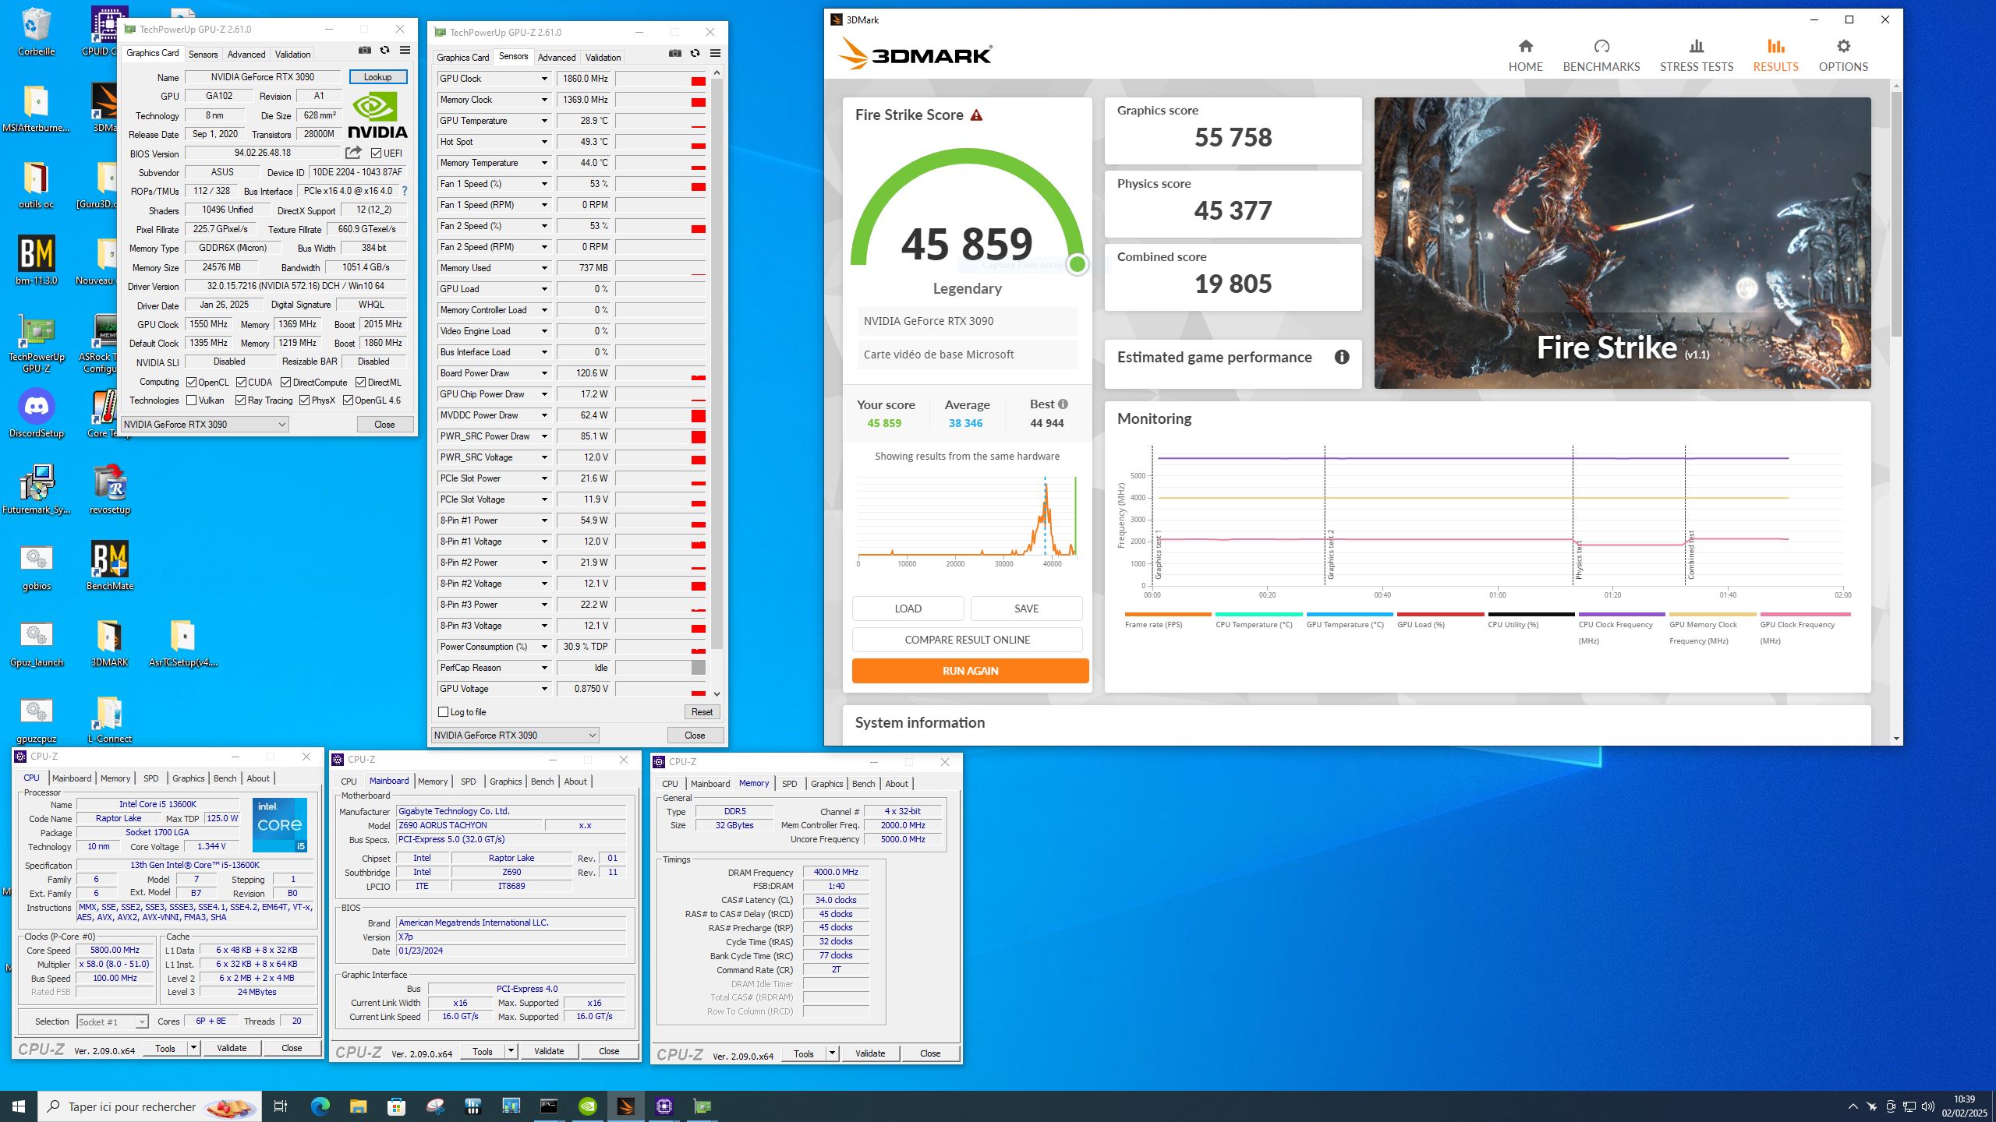Expand the Memory Clock sensor dropdown
Image resolution: width=1996 pixels, height=1122 pixels.
[544, 100]
